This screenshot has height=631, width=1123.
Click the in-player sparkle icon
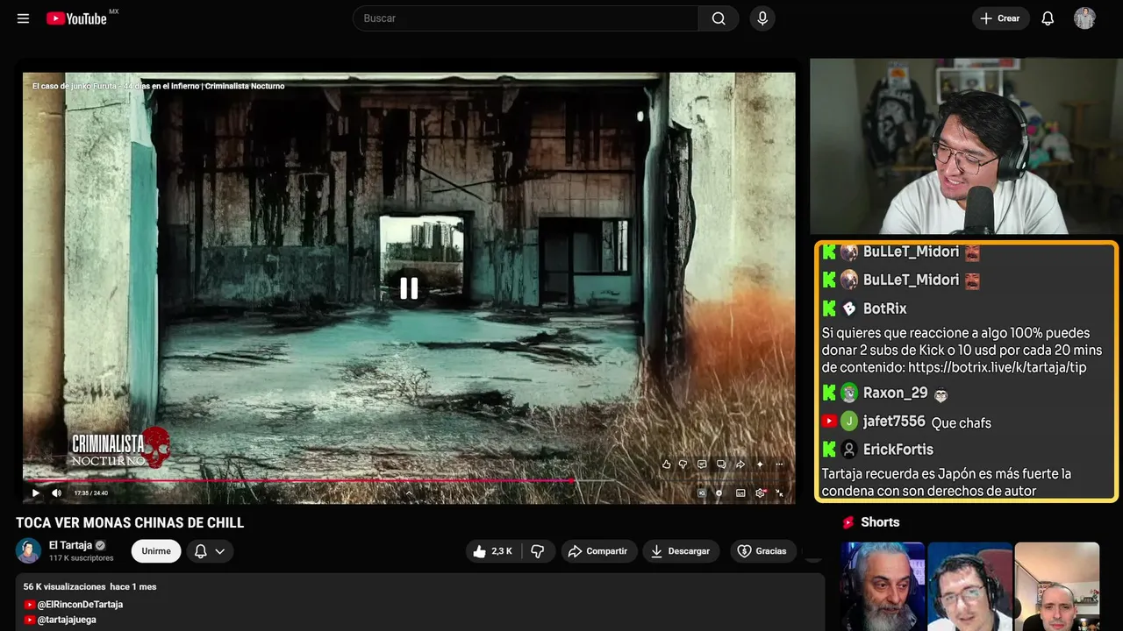(x=760, y=464)
